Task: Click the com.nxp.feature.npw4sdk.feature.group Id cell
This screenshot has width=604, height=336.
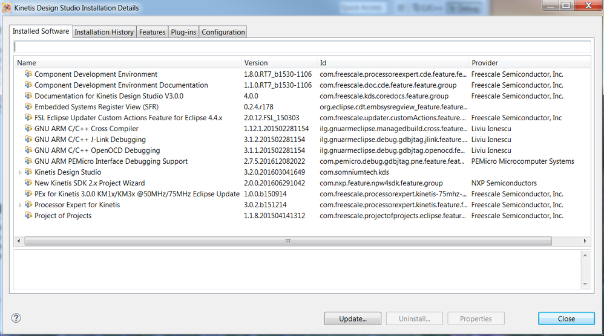Action: pyautogui.click(x=381, y=183)
